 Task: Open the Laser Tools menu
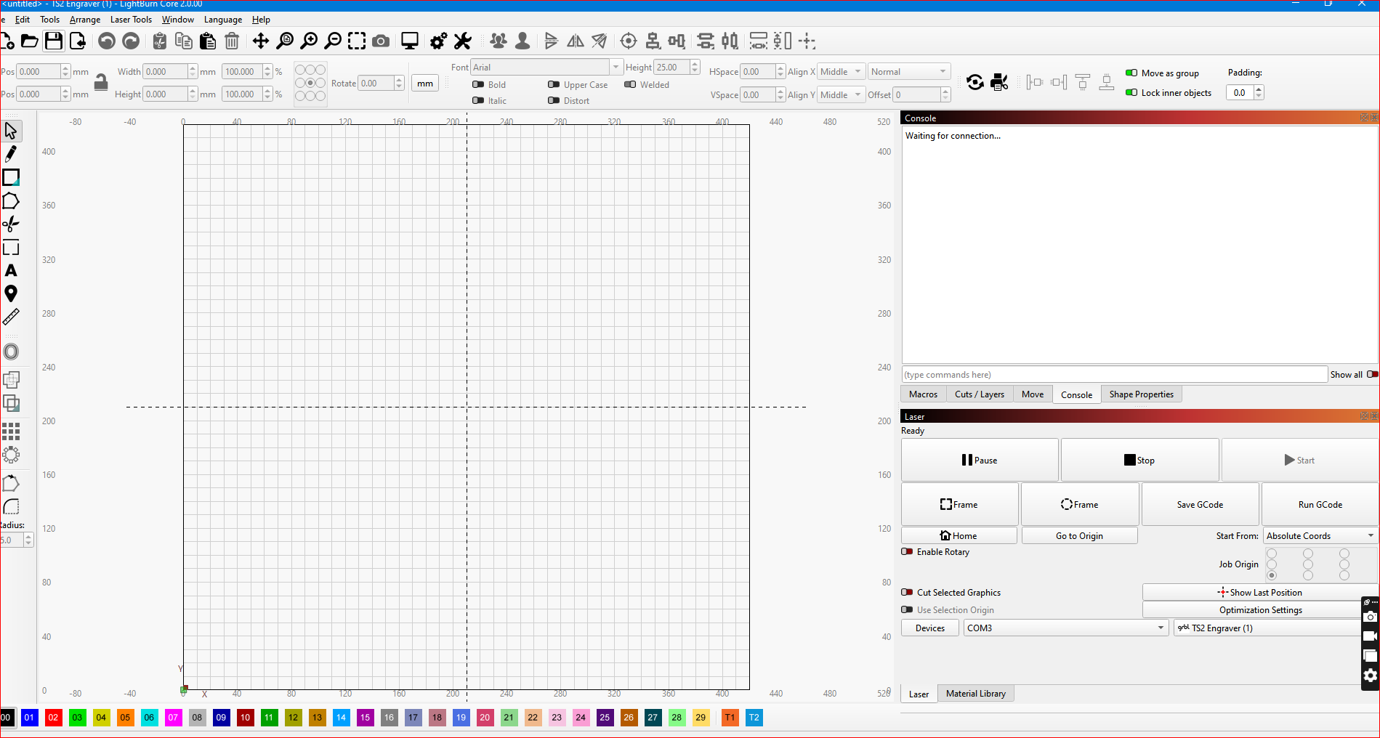(x=131, y=20)
